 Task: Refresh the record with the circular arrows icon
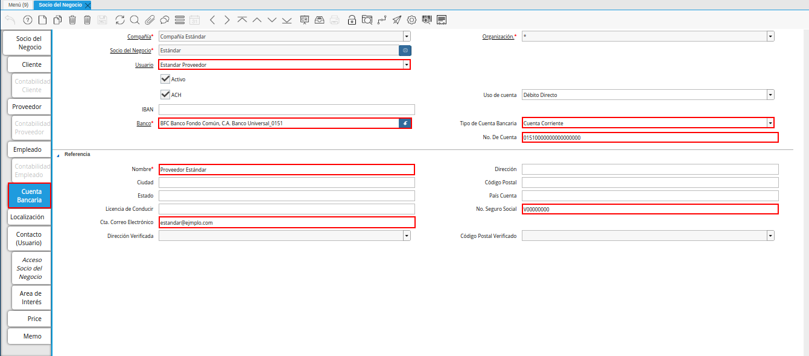tap(120, 20)
